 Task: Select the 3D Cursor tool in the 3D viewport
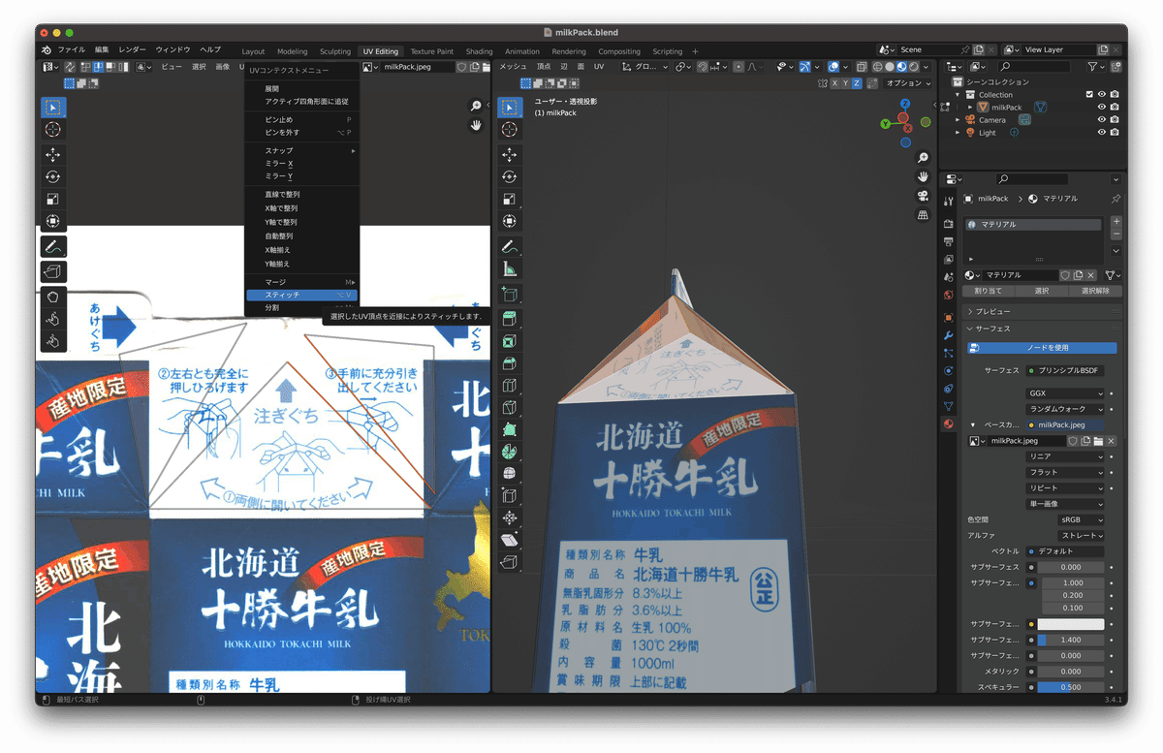pyautogui.click(x=510, y=129)
